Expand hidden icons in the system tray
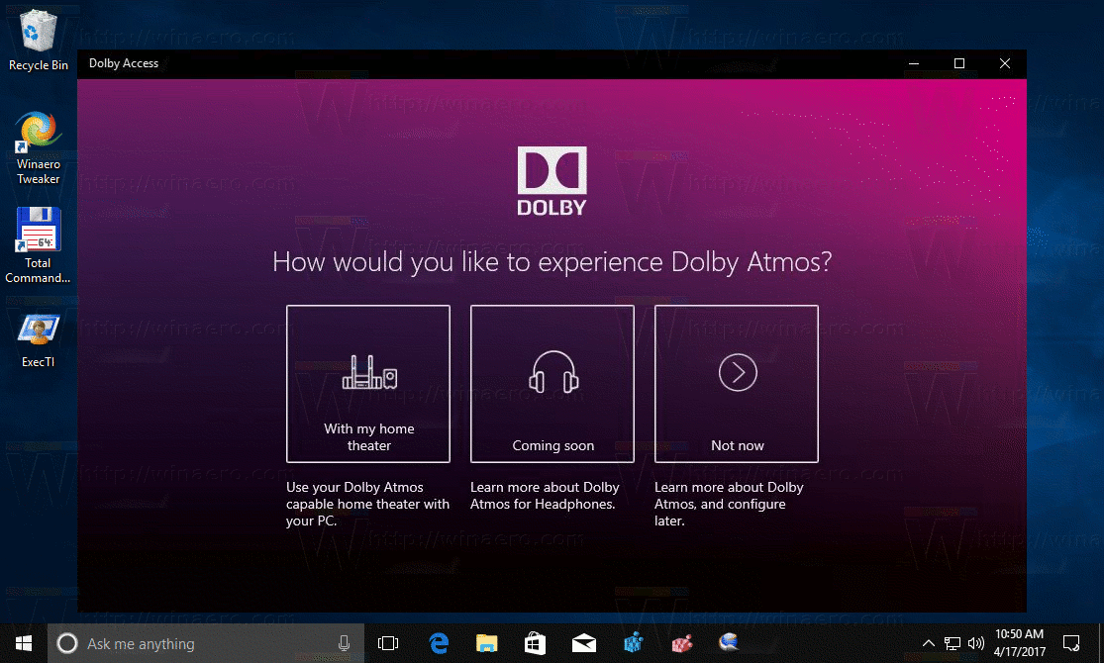Screen dimensions: 1104x663 coord(929,643)
